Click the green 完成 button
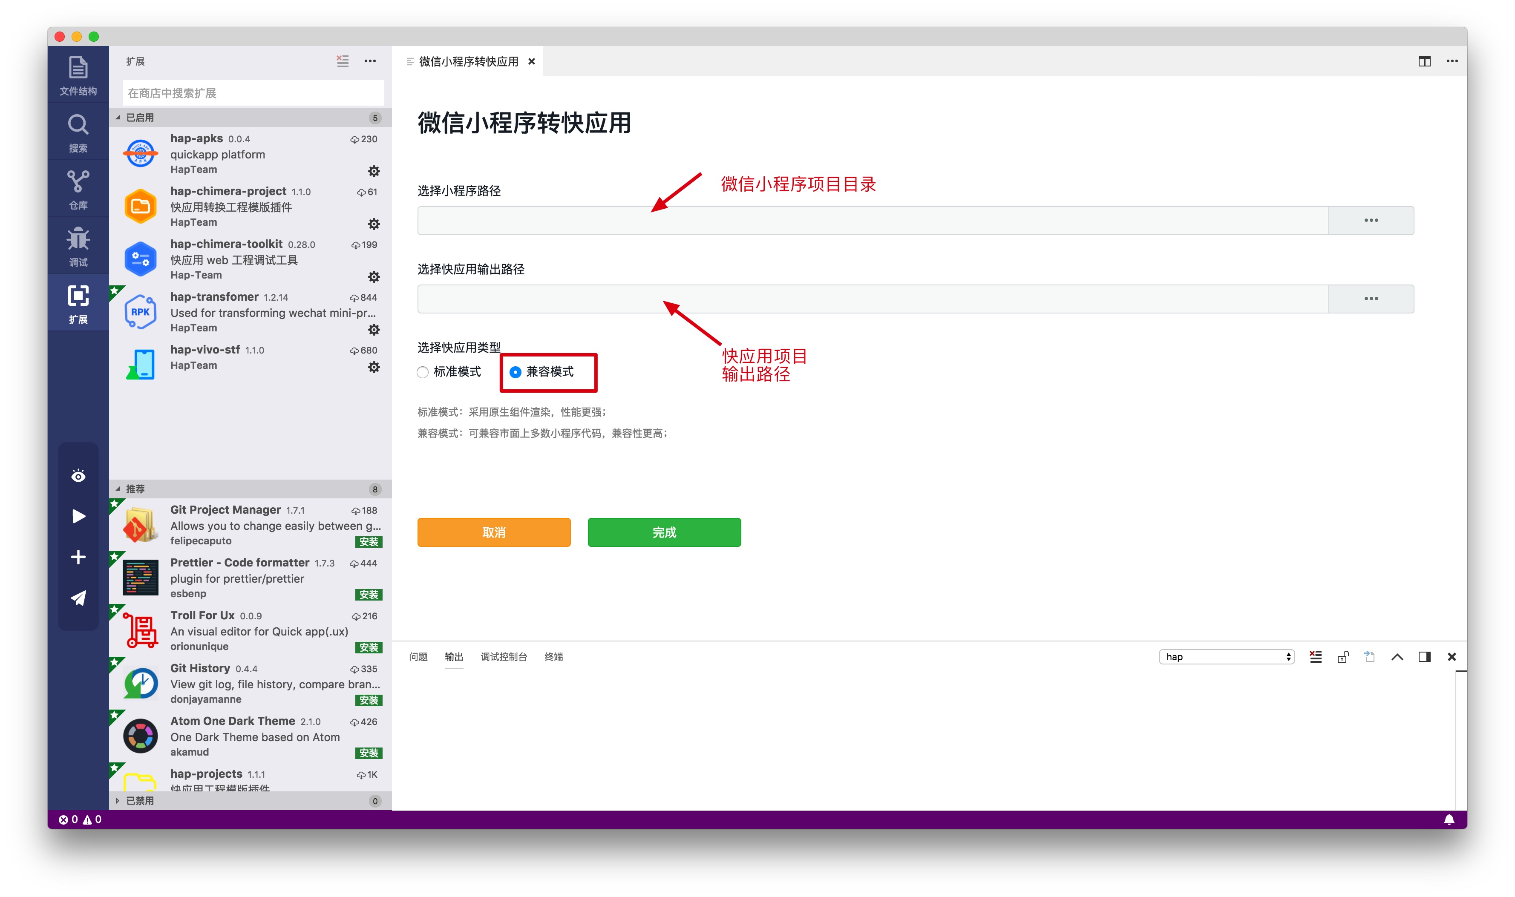 click(664, 532)
